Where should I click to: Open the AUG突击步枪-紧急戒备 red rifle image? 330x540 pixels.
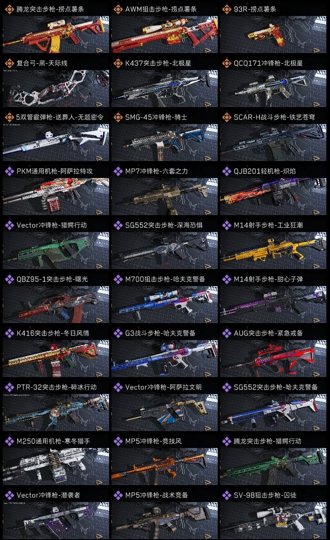coord(273,358)
